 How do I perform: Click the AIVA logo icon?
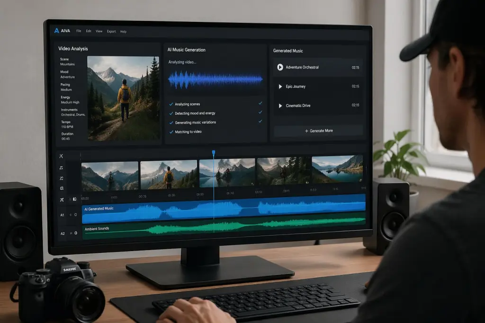pos(56,31)
